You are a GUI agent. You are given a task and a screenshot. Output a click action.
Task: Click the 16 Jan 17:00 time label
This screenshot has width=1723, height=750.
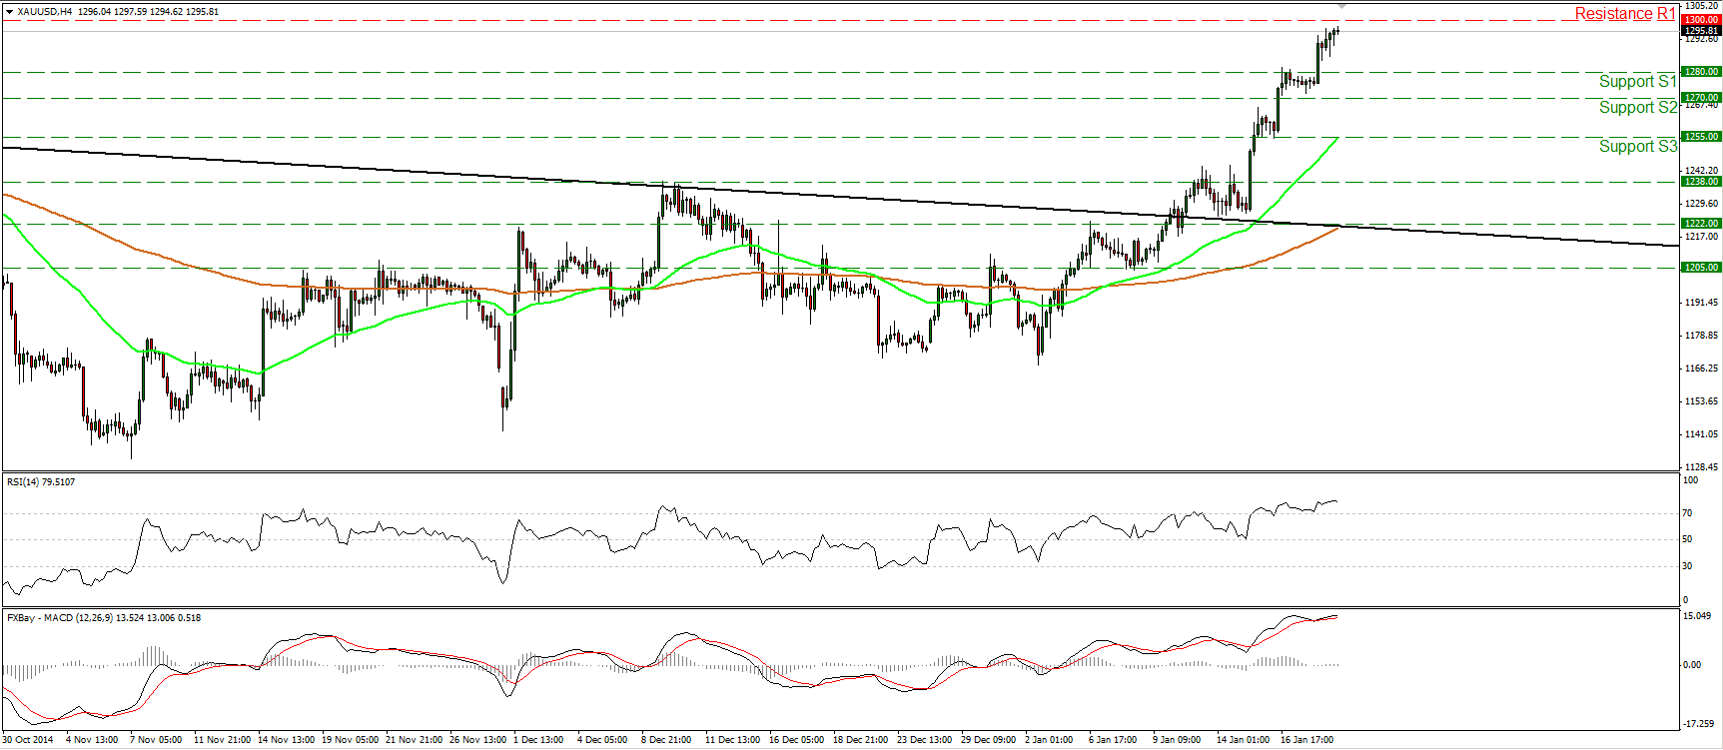tap(1307, 740)
